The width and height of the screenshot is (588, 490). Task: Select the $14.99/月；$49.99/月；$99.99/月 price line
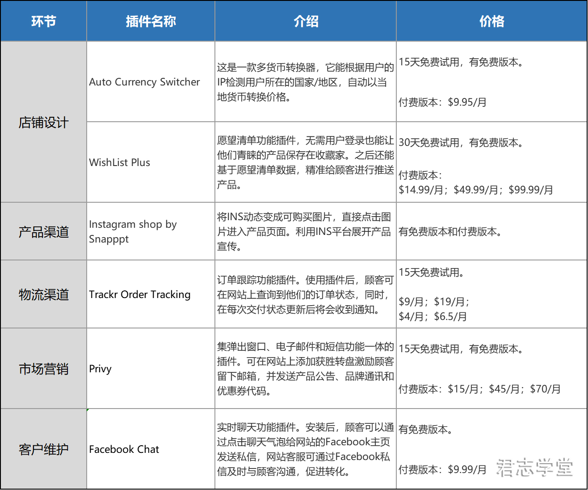pyautogui.click(x=476, y=190)
